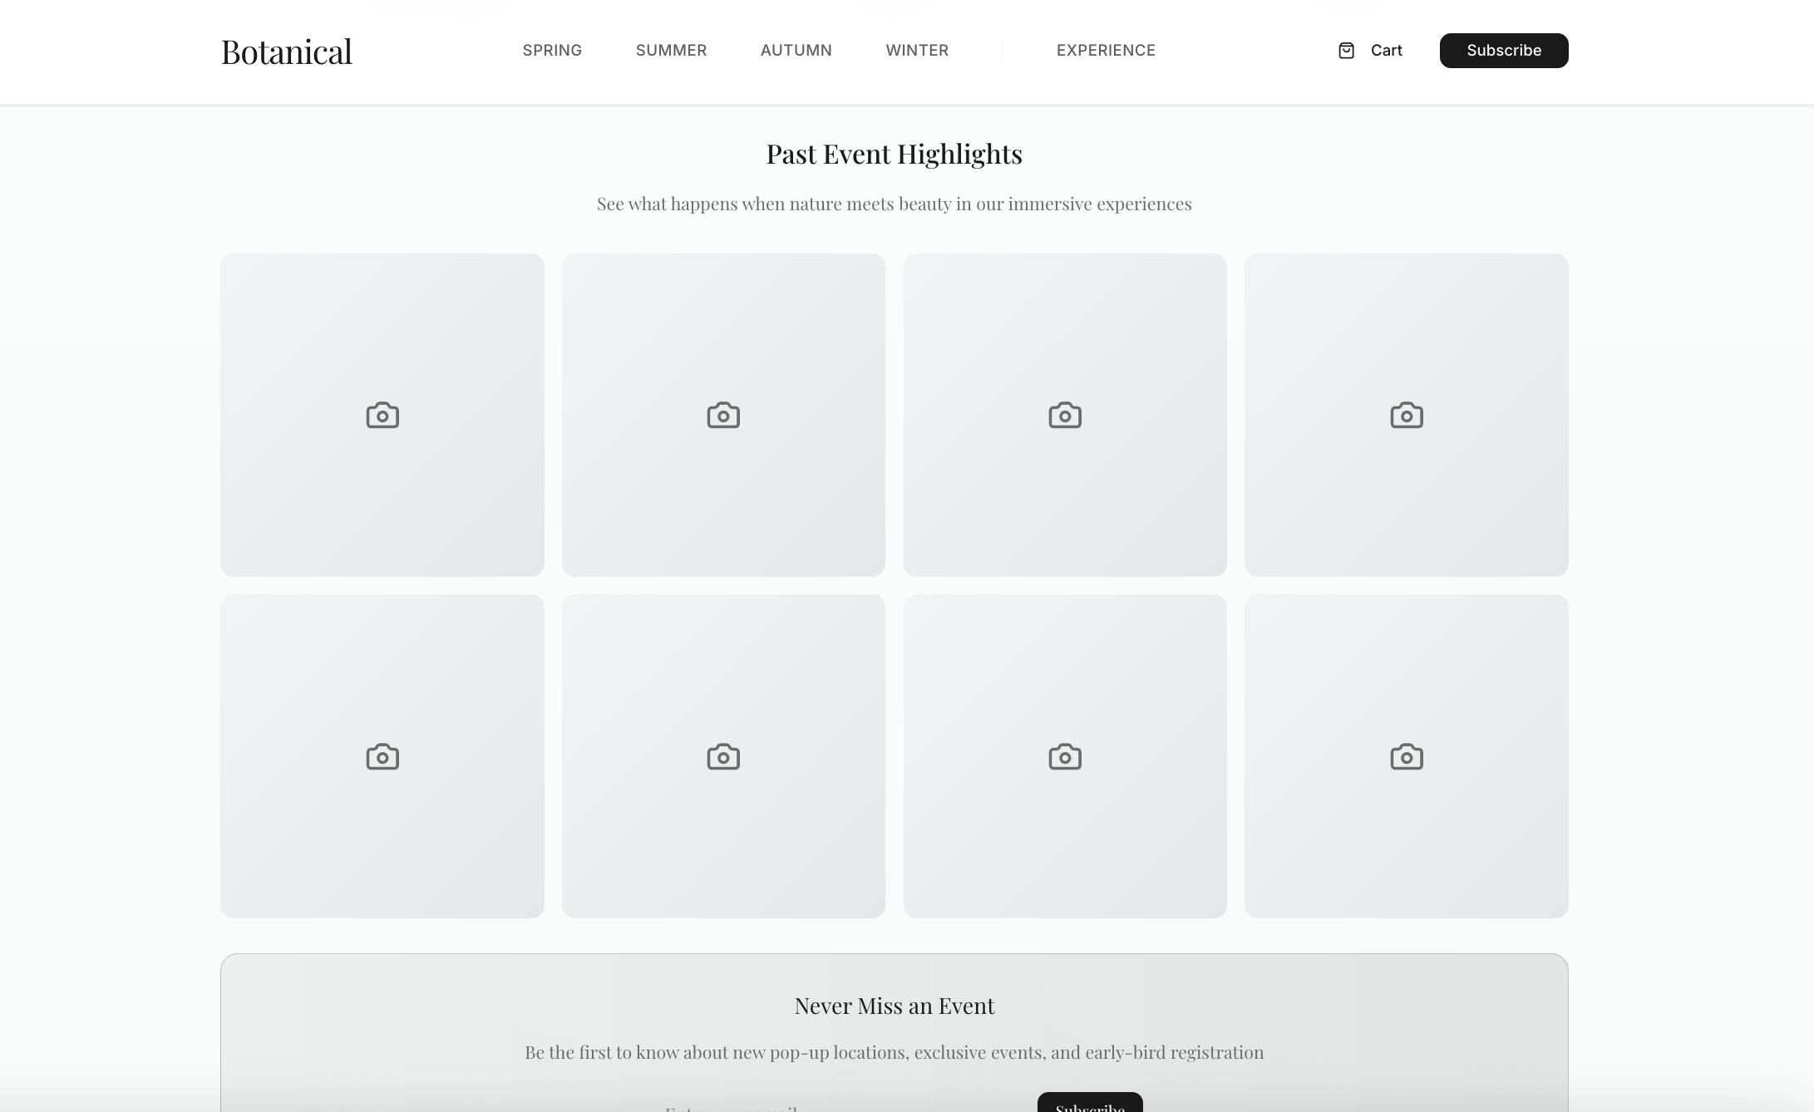The height and width of the screenshot is (1112, 1814).
Task: Click camera icon in third bottom-row tile
Action: coord(1065,756)
